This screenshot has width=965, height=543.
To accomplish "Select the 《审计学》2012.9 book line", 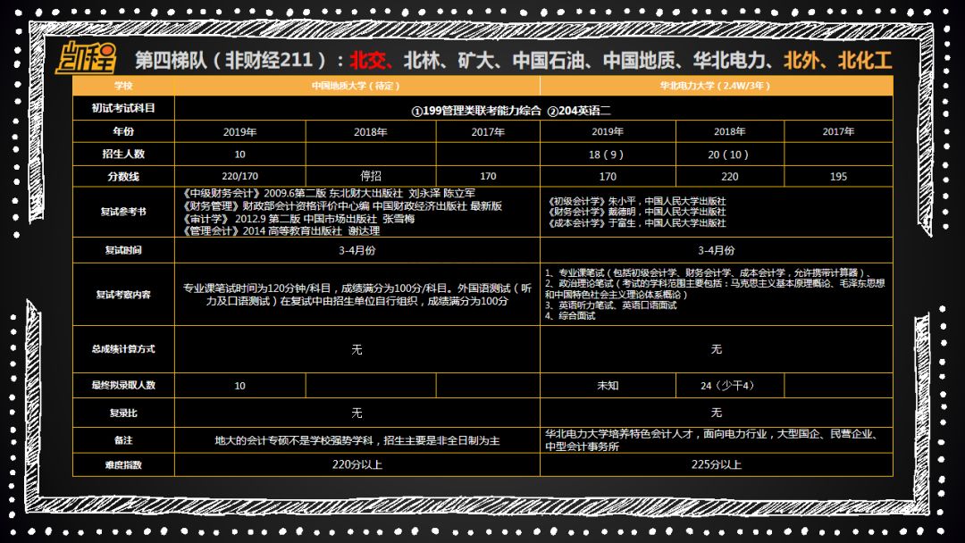I will pyautogui.click(x=298, y=218).
